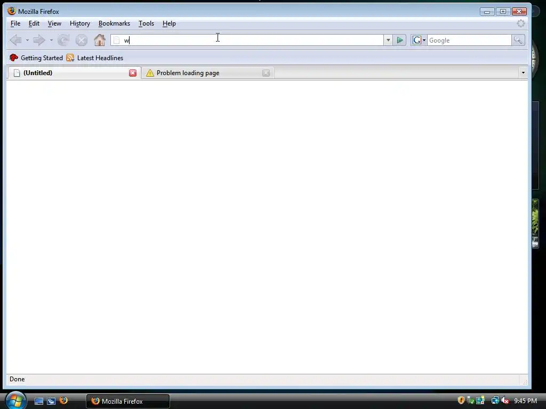The image size is (546, 409).
Task: Click the page icon in the address bar
Action: click(117, 40)
